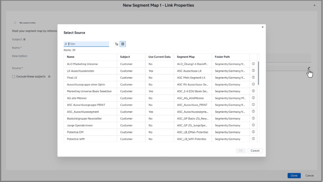
Task: Select the ASC_Ausschlusssegment source
Action: [160, 112]
